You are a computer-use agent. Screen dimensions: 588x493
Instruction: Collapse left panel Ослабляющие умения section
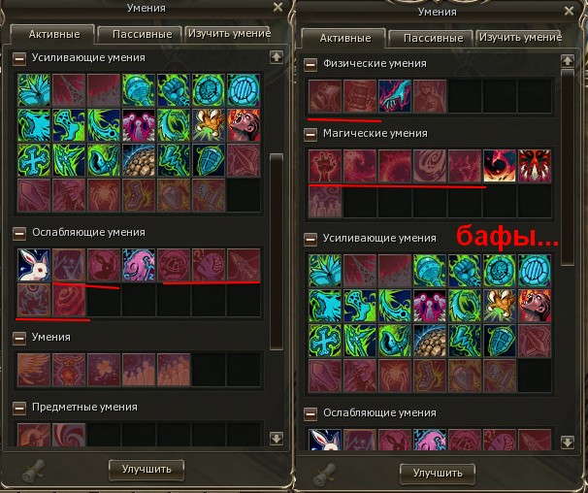click(x=19, y=233)
